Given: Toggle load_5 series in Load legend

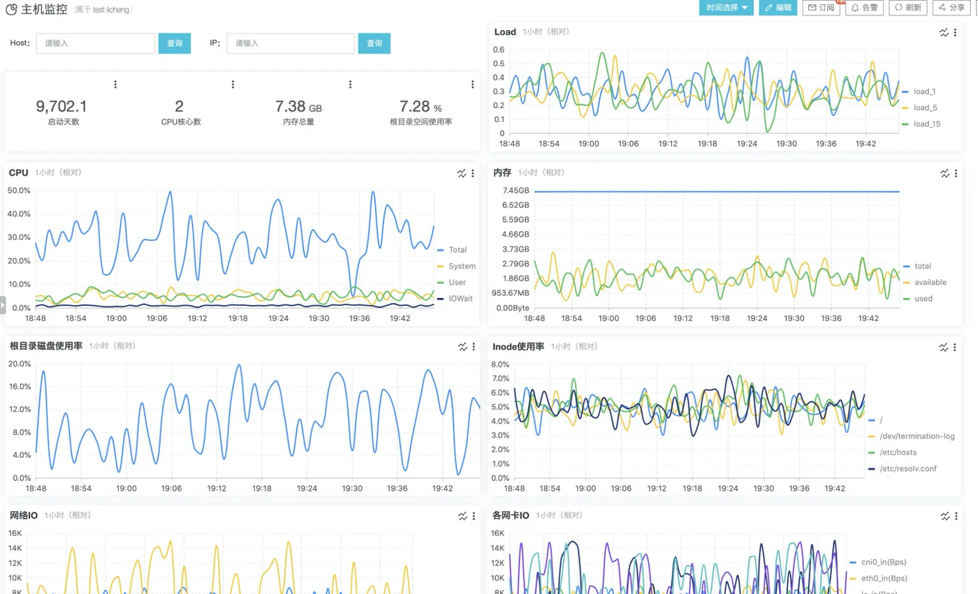Looking at the screenshot, I should click(919, 107).
